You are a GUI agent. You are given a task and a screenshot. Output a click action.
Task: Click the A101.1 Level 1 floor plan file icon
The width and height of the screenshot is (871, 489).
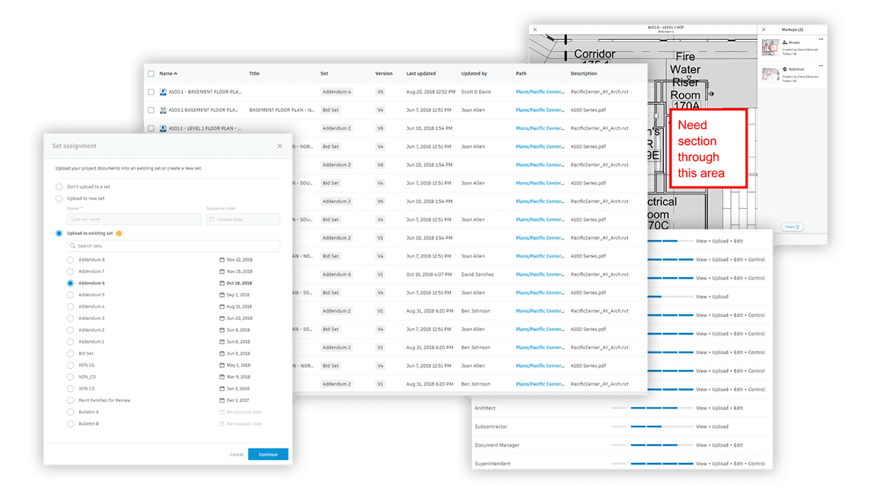[163, 128]
